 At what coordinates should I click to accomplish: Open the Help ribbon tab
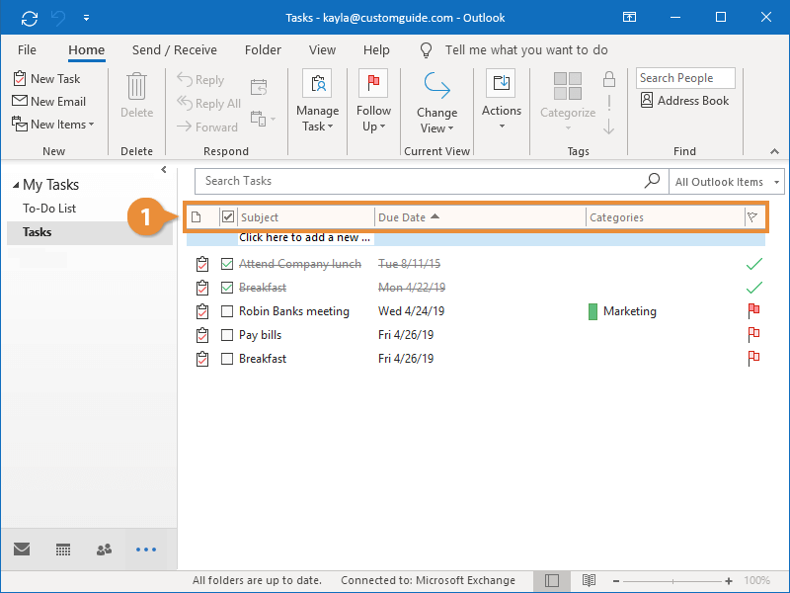pyautogui.click(x=376, y=50)
